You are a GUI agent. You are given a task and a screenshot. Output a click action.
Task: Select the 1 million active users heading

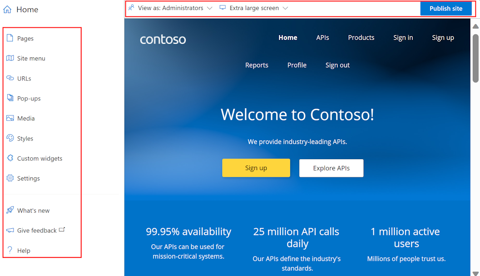pos(406,237)
